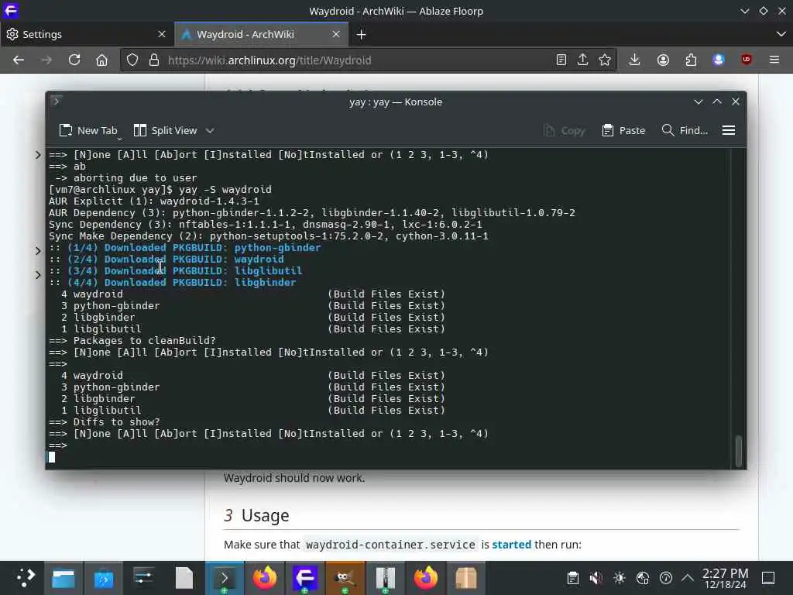Screen dimensions: 793x595
Task: Click 'Packages to cleanBuild?' line
Action: pos(132,341)
